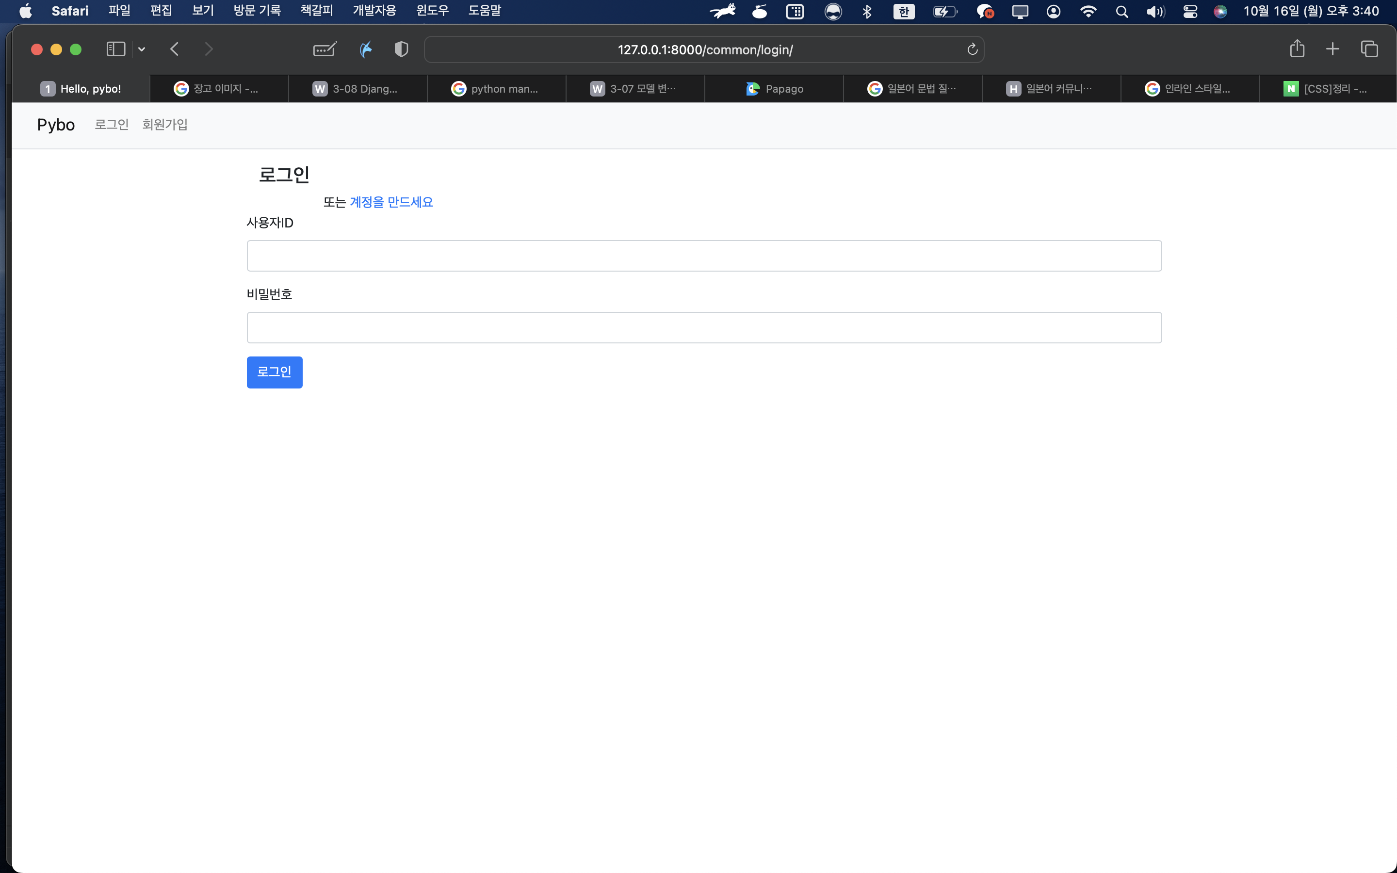Click the privacy report shield icon

401,49
